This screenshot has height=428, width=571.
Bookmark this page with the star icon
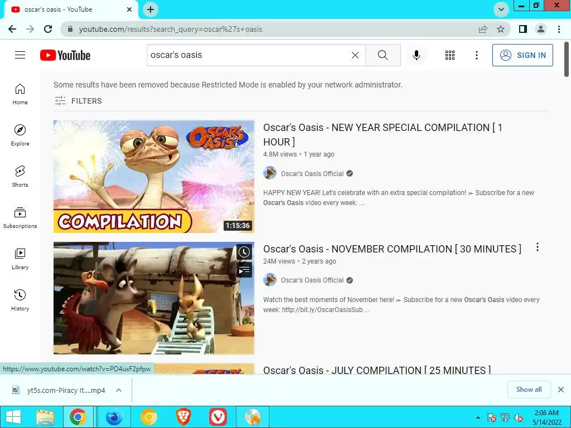tap(501, 29)
